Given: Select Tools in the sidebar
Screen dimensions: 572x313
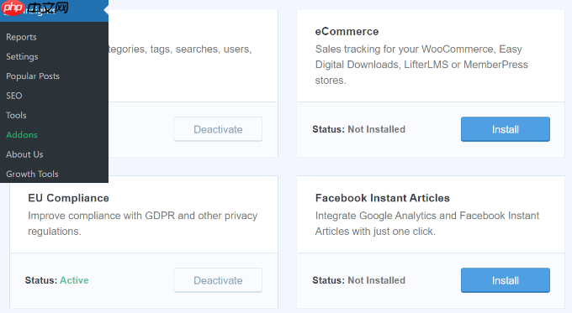Looking at the screenshot, I should (x=16, y=115).
